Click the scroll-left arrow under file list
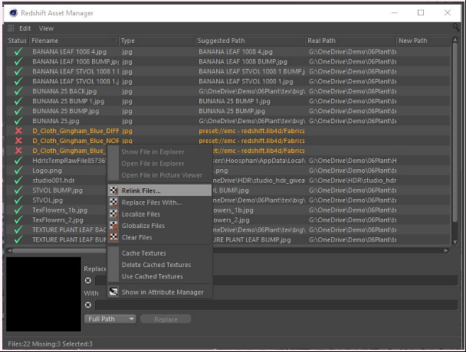Viewport: 466px width, 352px height. coord(9,251)
